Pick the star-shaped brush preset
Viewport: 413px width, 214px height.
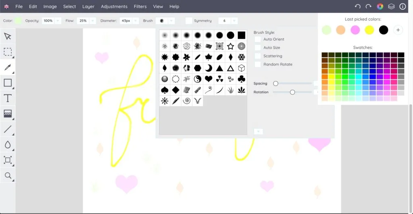point(230,46)
